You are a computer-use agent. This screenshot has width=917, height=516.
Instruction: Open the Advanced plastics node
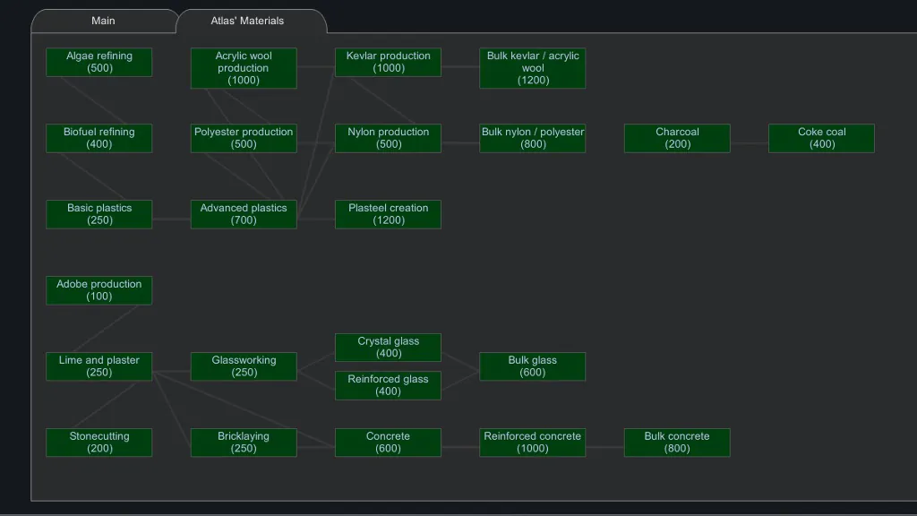pos(244,214)
